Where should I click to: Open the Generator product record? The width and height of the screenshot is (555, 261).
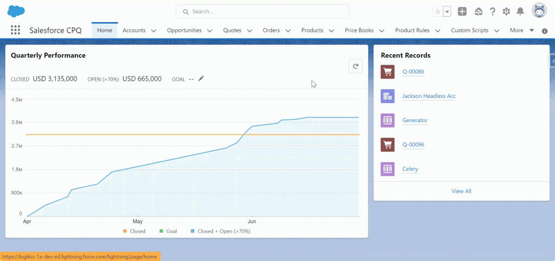click(x=415, y=120)
